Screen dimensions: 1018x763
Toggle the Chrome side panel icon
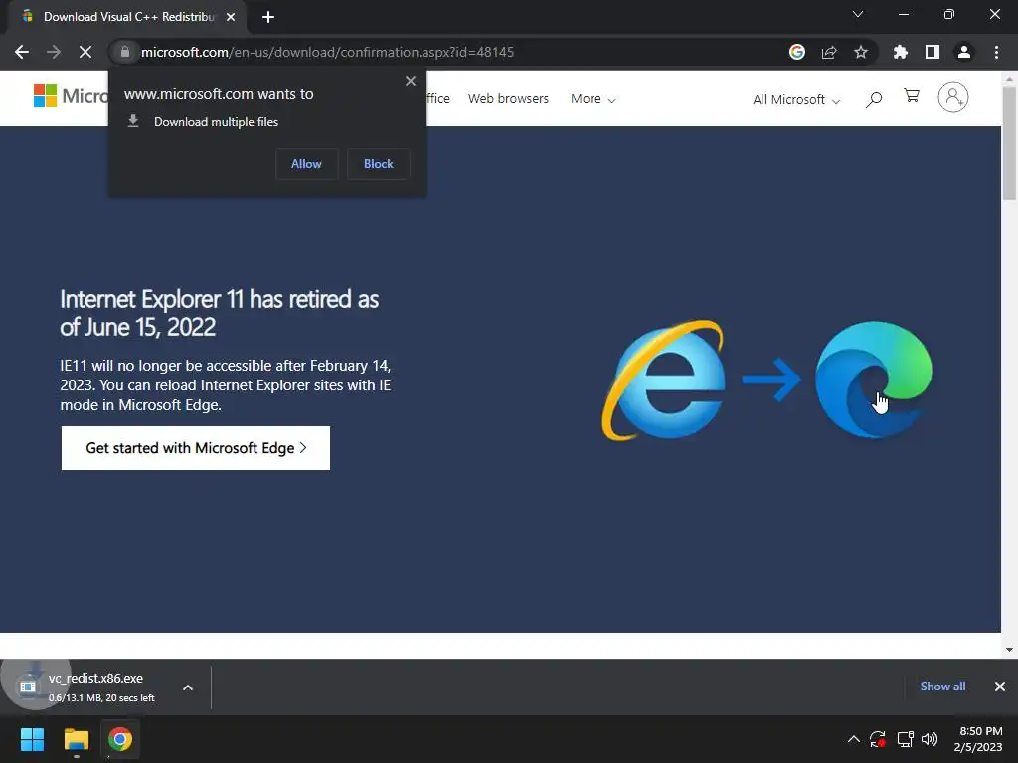pos(933,52)
